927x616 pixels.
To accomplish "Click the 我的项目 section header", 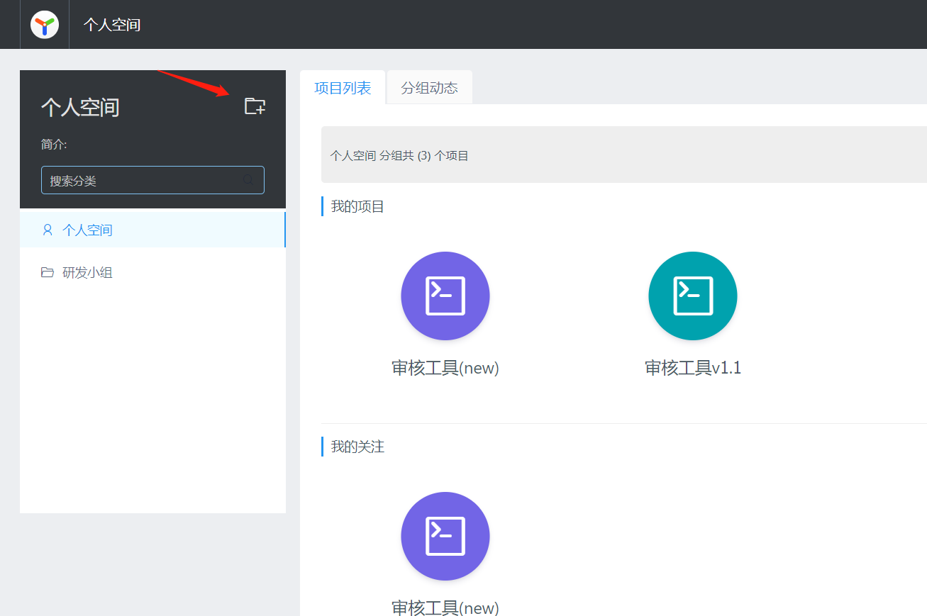I will (x=358, y=206).
